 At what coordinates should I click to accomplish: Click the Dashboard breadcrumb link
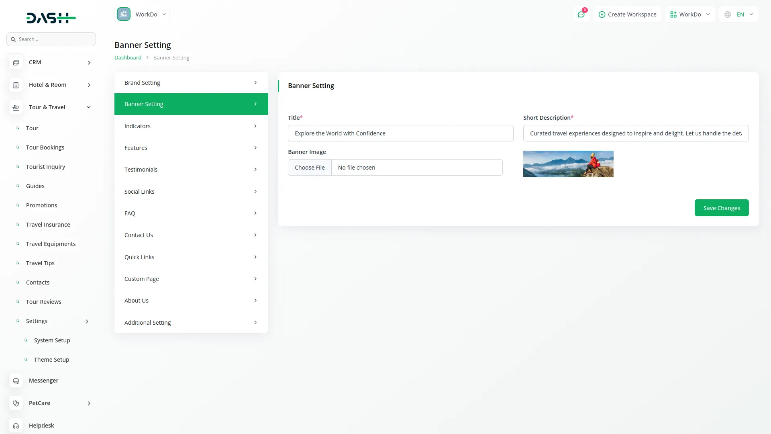click(128, 58)
